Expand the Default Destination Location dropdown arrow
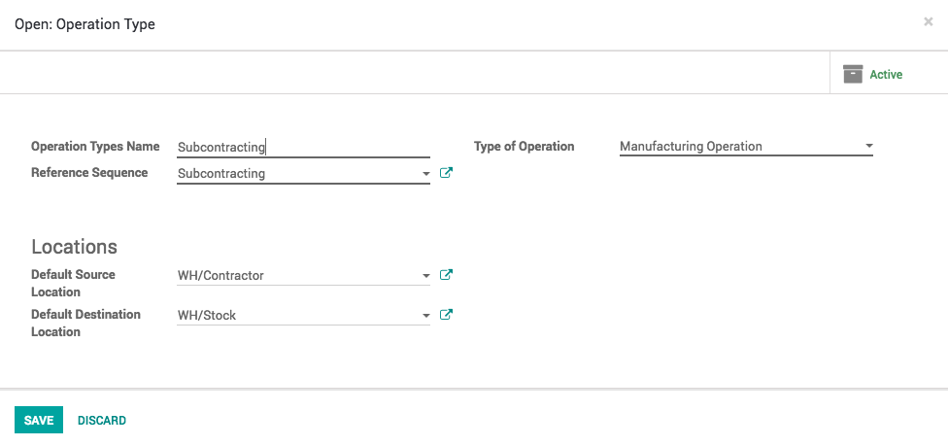The height and width of the screenshot is (446, 948). (x=425, y=317)
